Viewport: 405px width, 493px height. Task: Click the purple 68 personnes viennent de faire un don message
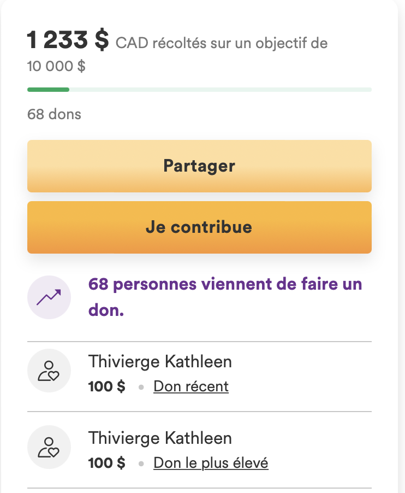[225, 297]
